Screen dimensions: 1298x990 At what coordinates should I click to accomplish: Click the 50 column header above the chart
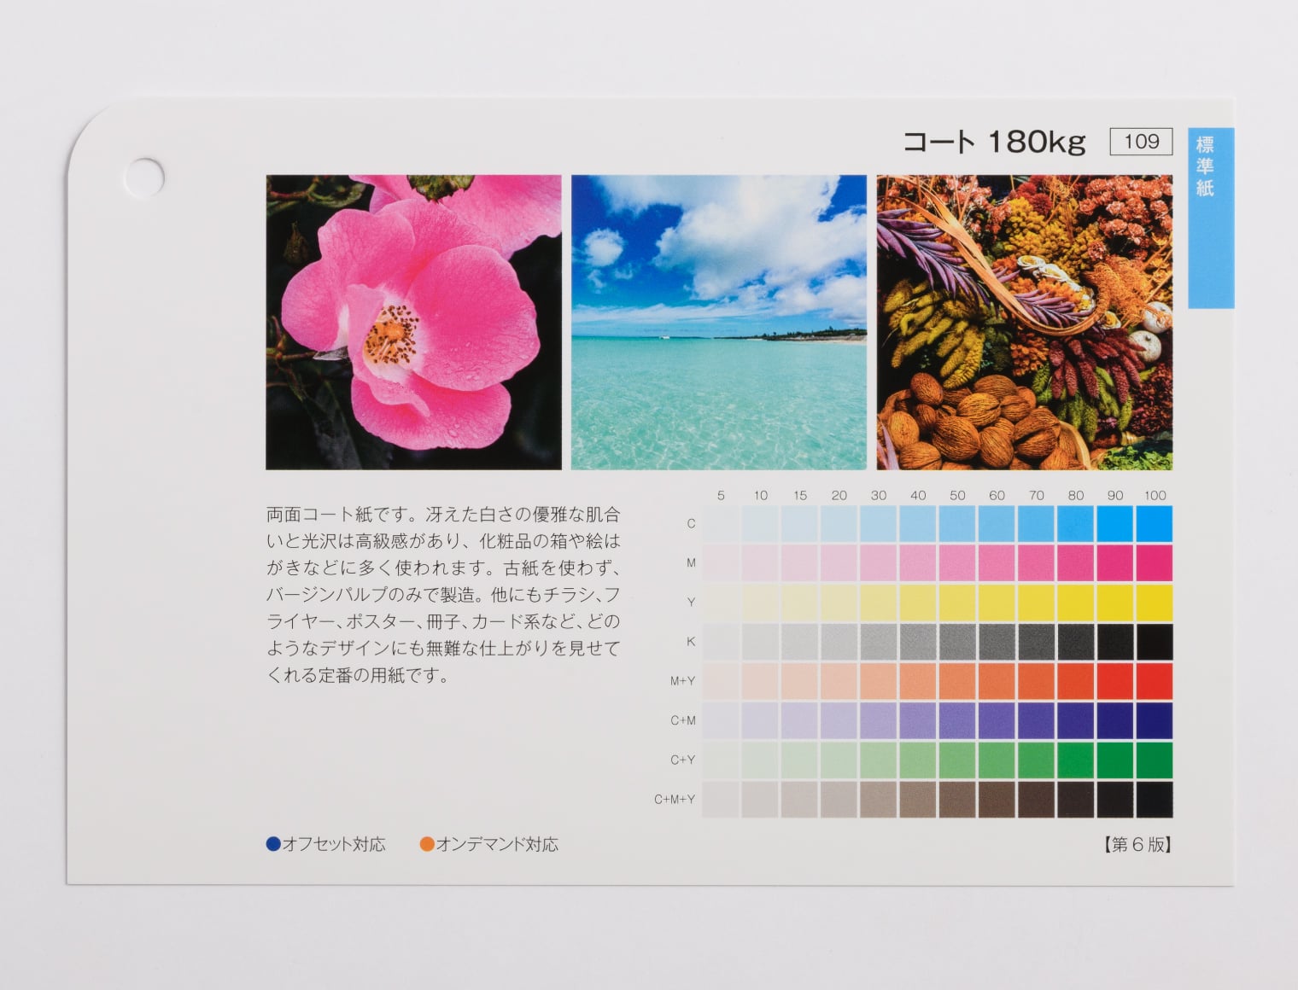957,495
